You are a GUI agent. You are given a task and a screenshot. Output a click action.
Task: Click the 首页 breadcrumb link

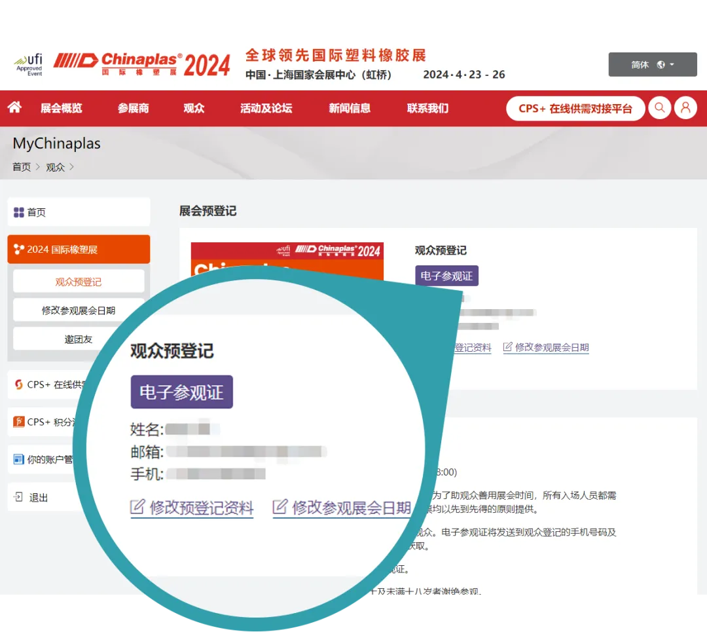(x=21, y=168)
